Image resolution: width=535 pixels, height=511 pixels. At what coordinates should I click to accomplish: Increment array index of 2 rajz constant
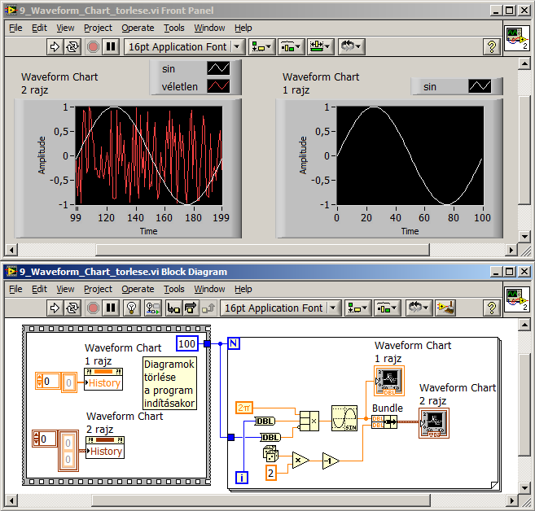tap(37, 435)
